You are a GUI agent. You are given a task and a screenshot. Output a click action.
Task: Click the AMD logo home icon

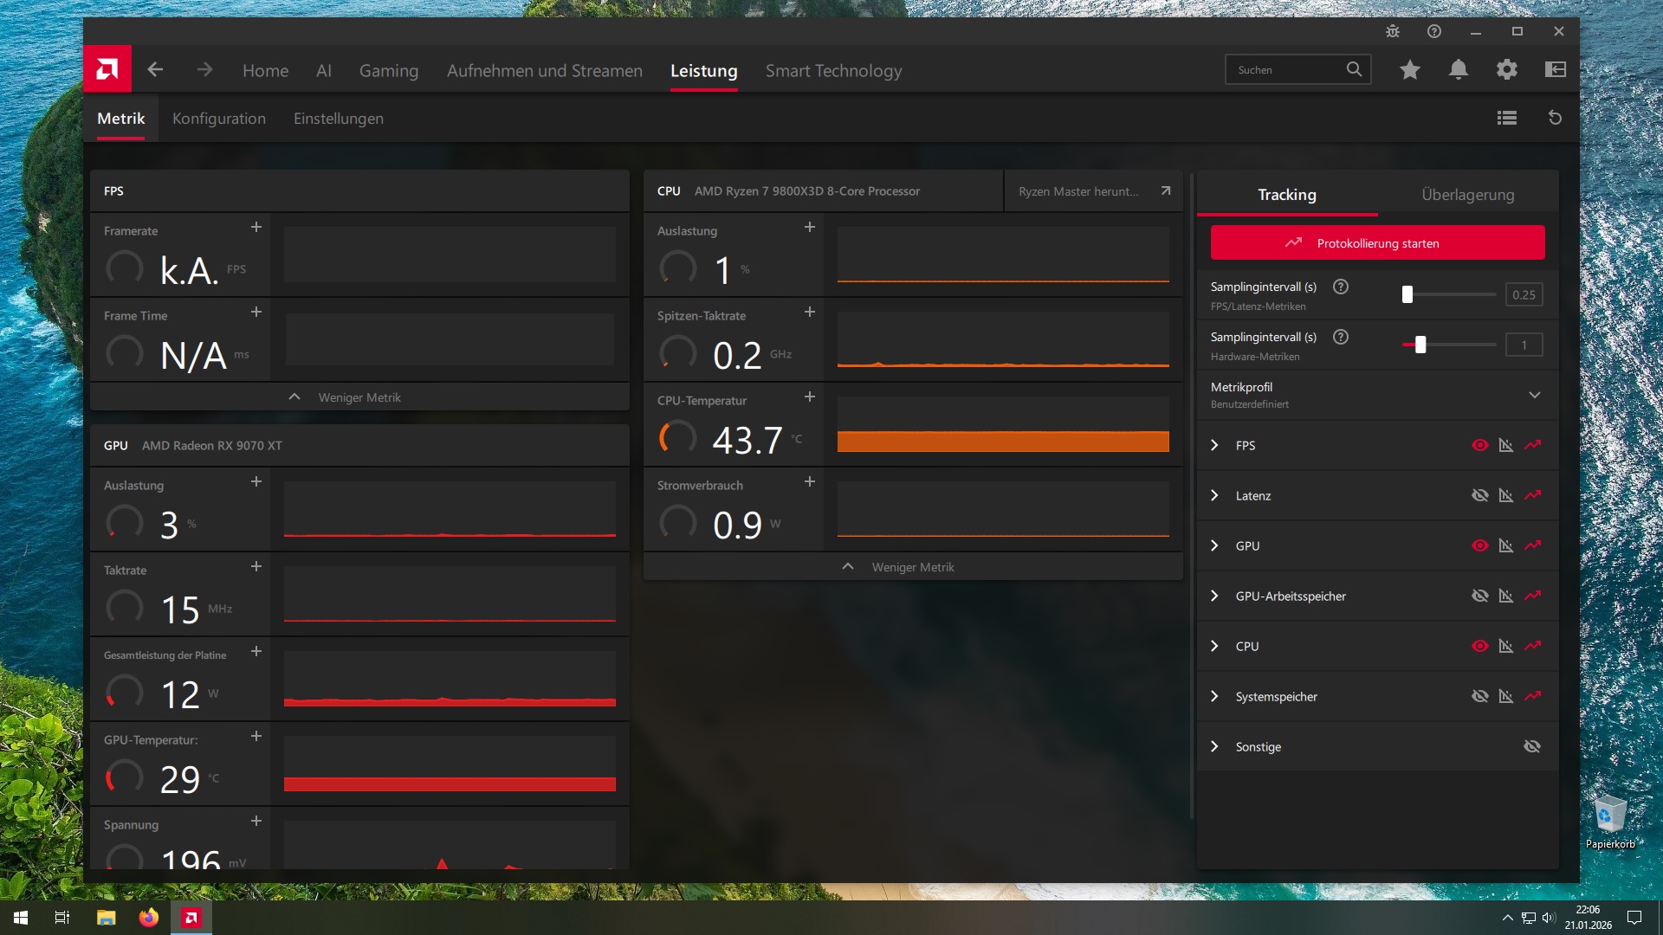pos(107,69)
